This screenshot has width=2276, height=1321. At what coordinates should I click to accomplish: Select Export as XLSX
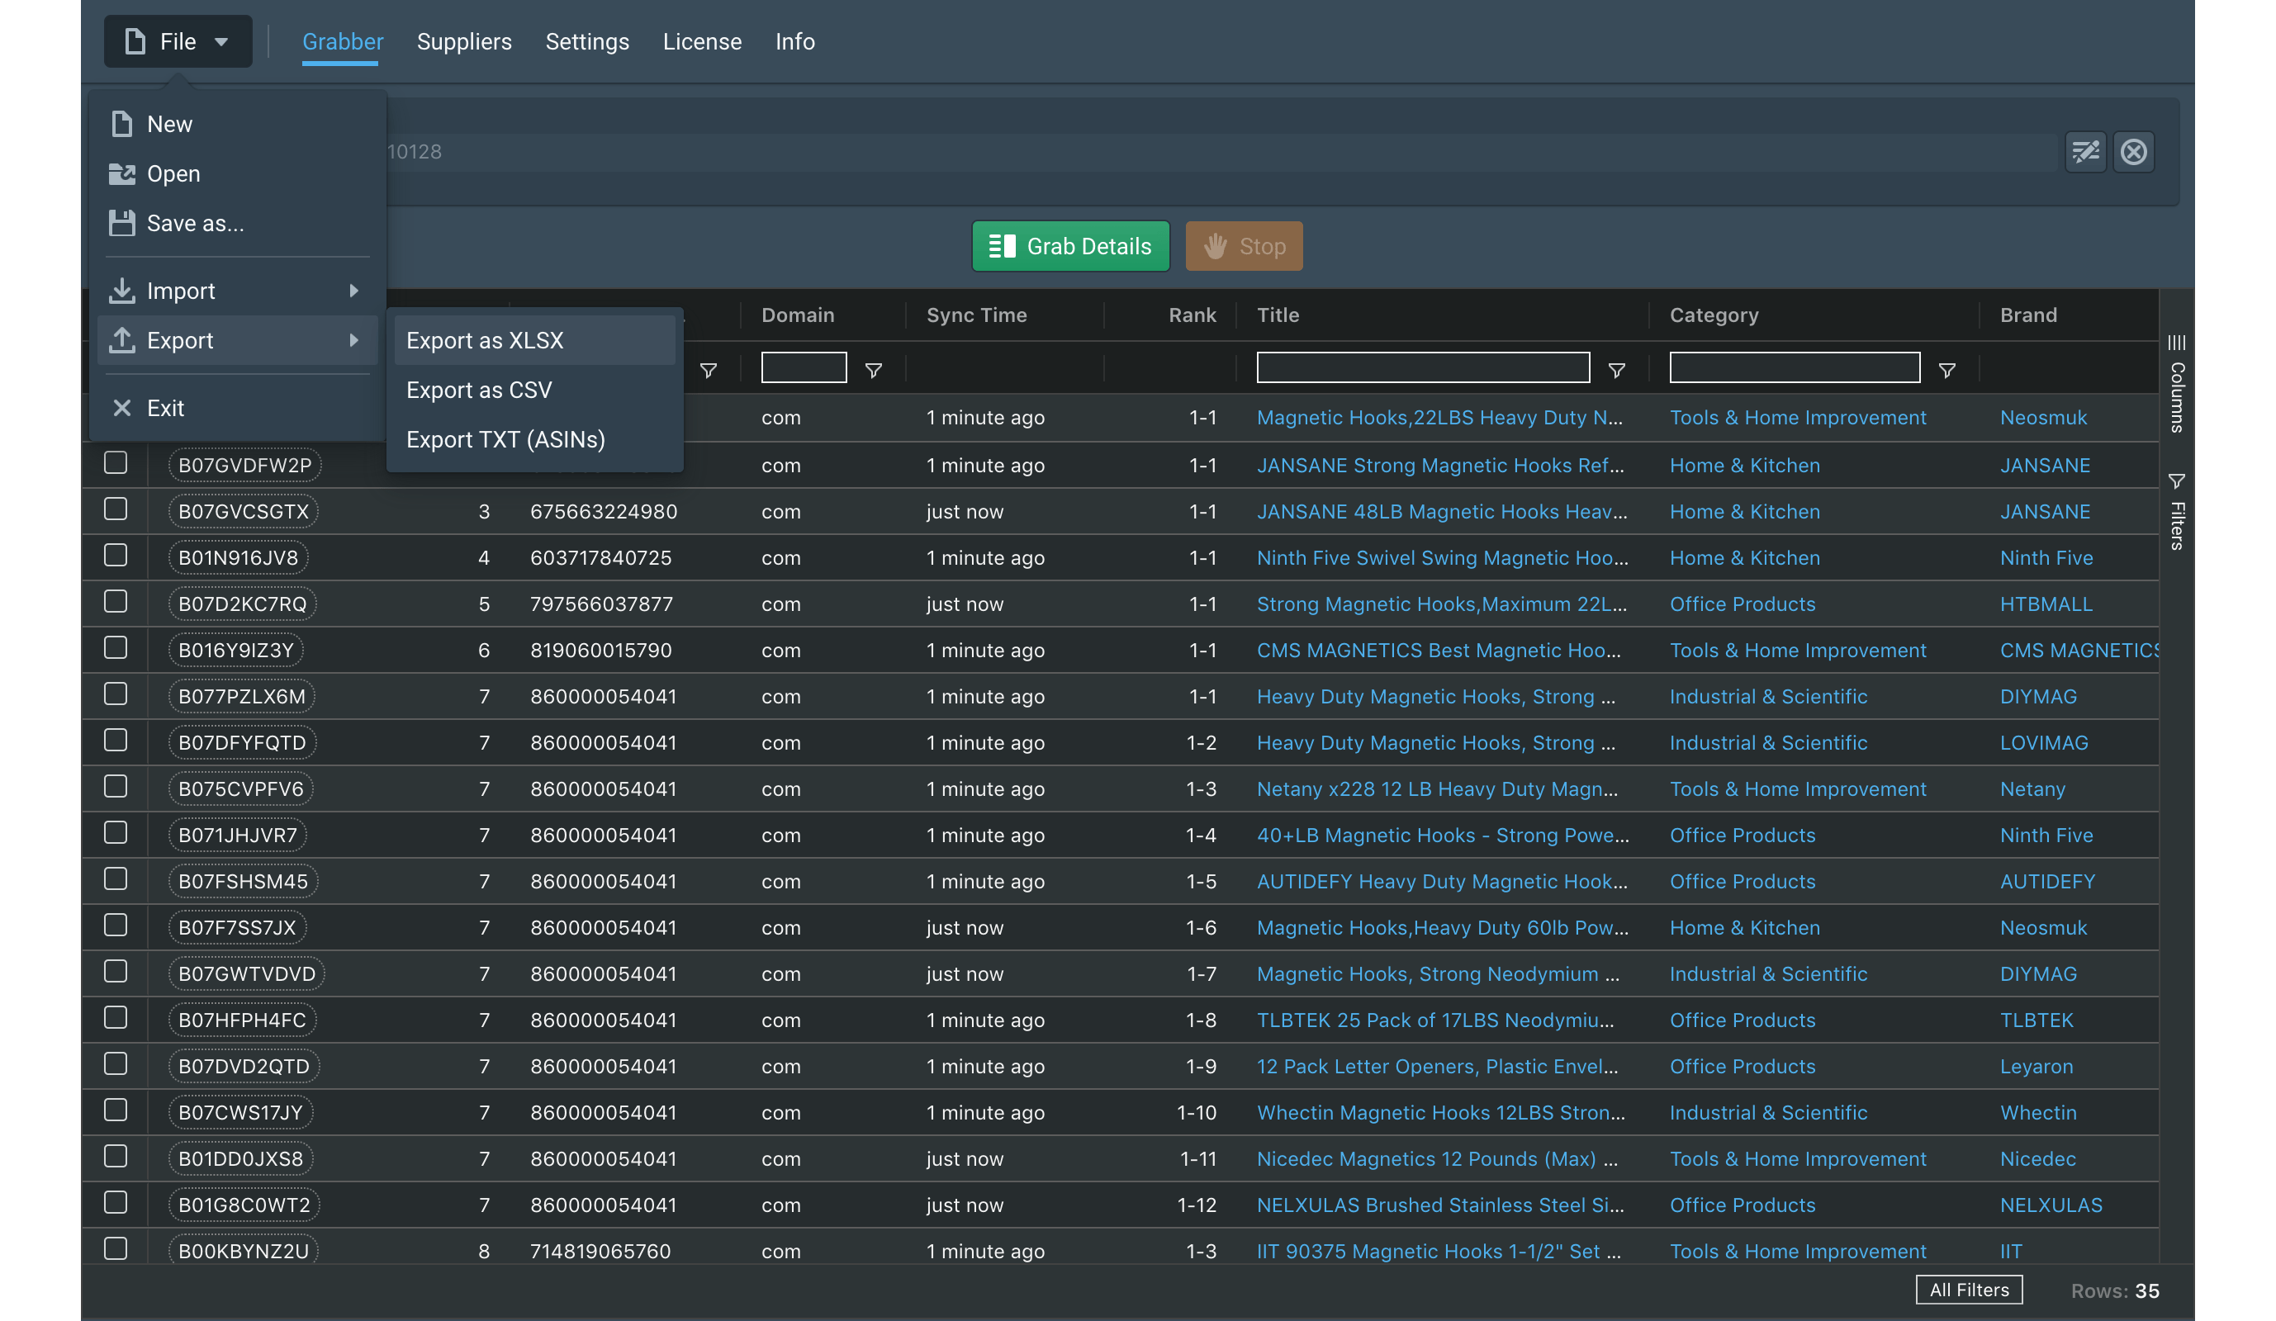point(534,340)
